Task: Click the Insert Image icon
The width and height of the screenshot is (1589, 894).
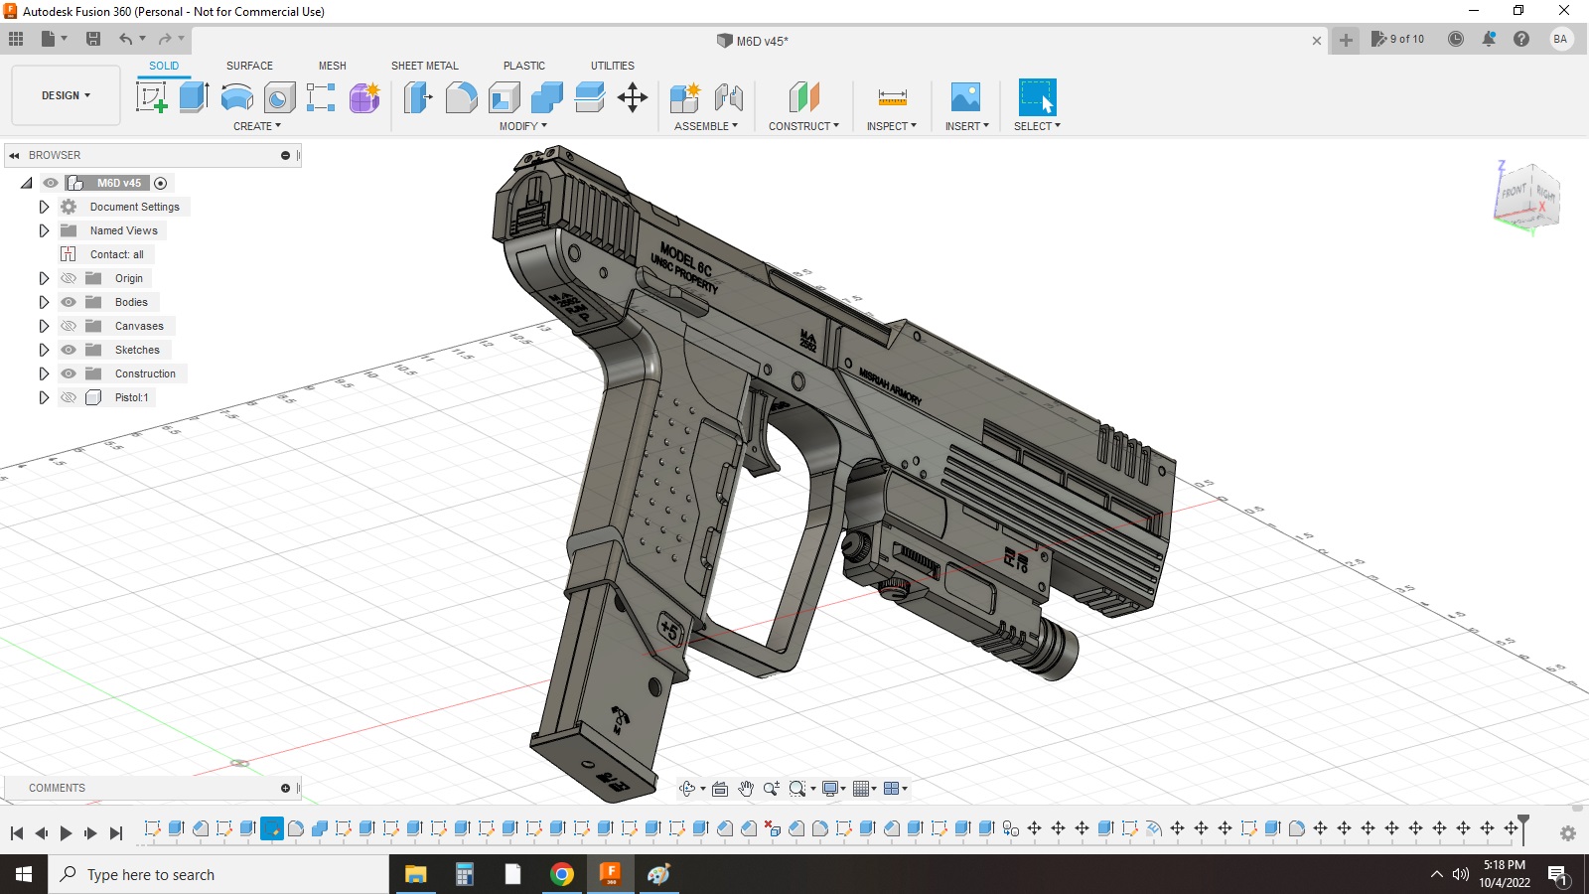Action: [965, 97]
